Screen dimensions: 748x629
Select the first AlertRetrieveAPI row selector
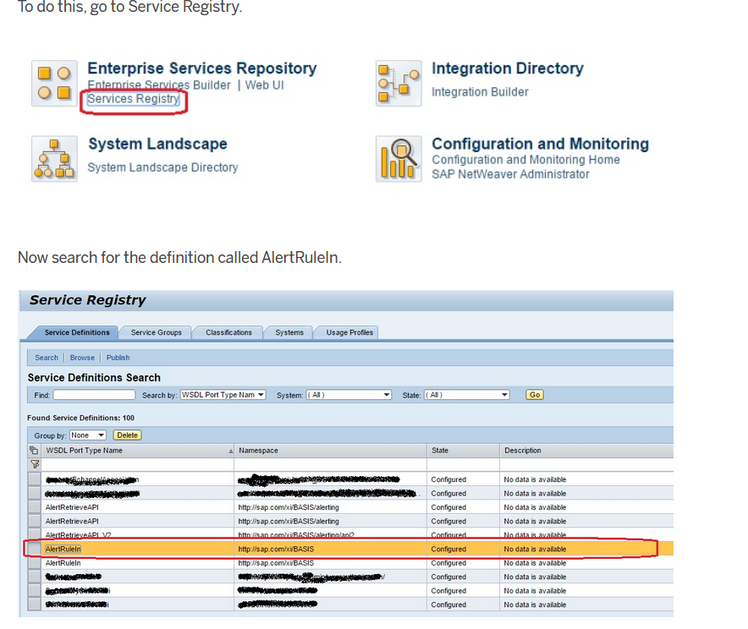coord(35,507)
